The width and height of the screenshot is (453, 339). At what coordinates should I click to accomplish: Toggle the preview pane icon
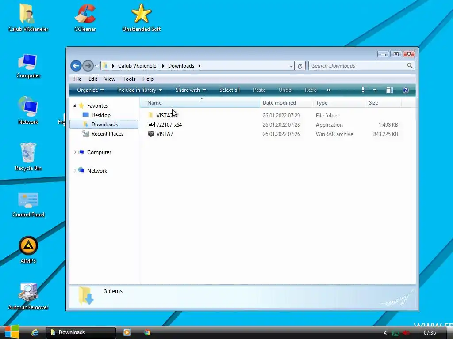point(389,90)
